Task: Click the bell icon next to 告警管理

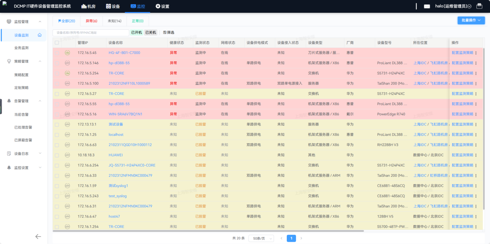Action: [x=9, y=101]
